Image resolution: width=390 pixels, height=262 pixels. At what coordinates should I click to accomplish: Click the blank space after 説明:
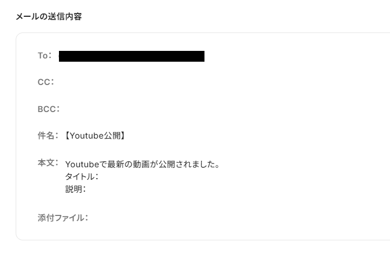tap(199, 189)
